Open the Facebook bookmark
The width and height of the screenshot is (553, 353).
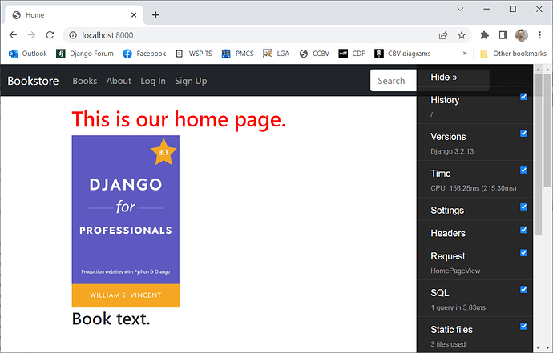[x=144, y=54]
